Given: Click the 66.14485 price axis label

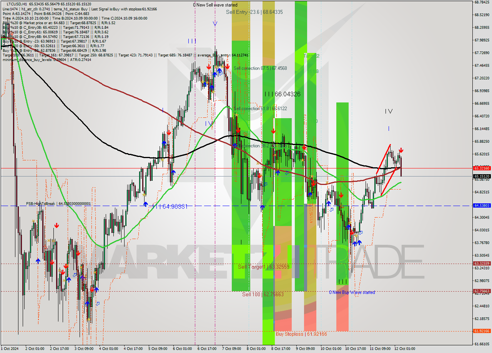Looking at the screenshot, I should [482, 129].
